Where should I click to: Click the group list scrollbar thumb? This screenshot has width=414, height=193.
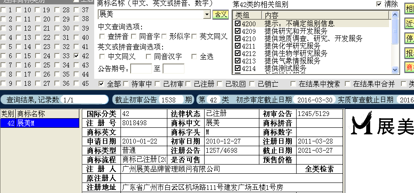395,31
